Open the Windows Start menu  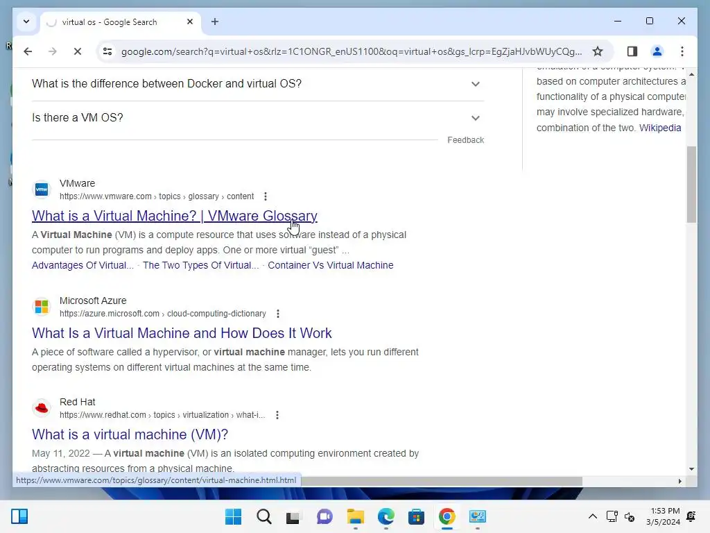click(234, 516)
